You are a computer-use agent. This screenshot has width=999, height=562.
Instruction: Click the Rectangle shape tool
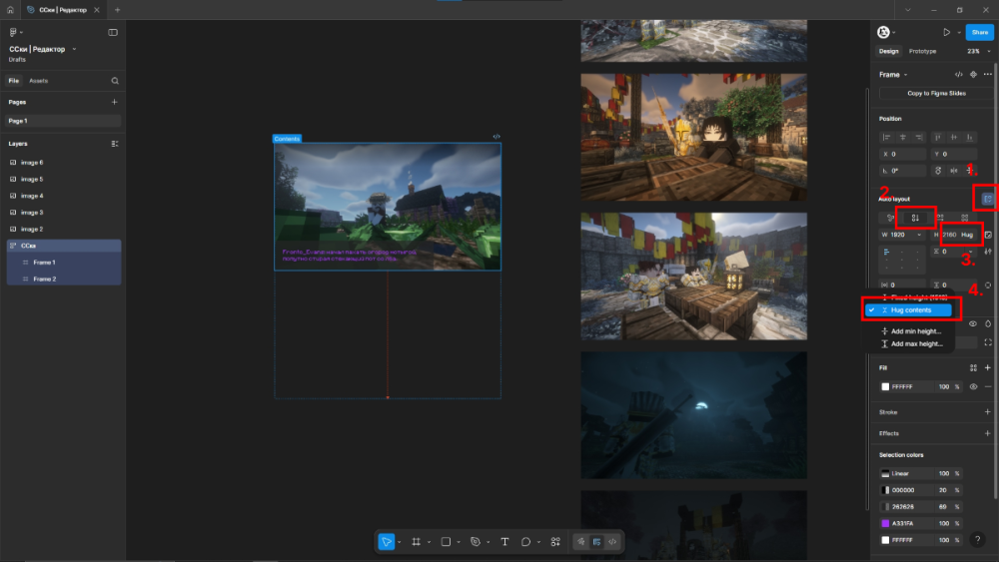pyautogui.click(x=446, y=541)
